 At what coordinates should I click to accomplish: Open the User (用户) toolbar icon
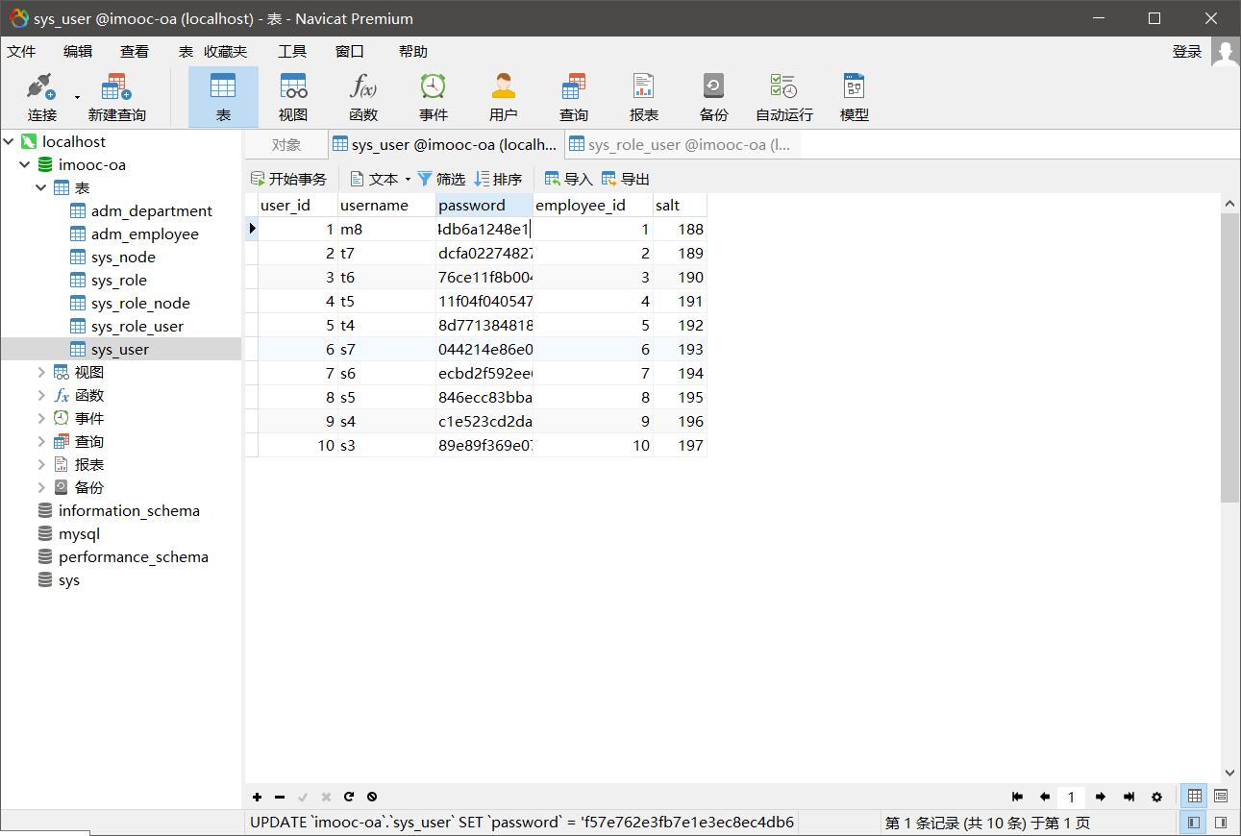(x=504, y=98)
